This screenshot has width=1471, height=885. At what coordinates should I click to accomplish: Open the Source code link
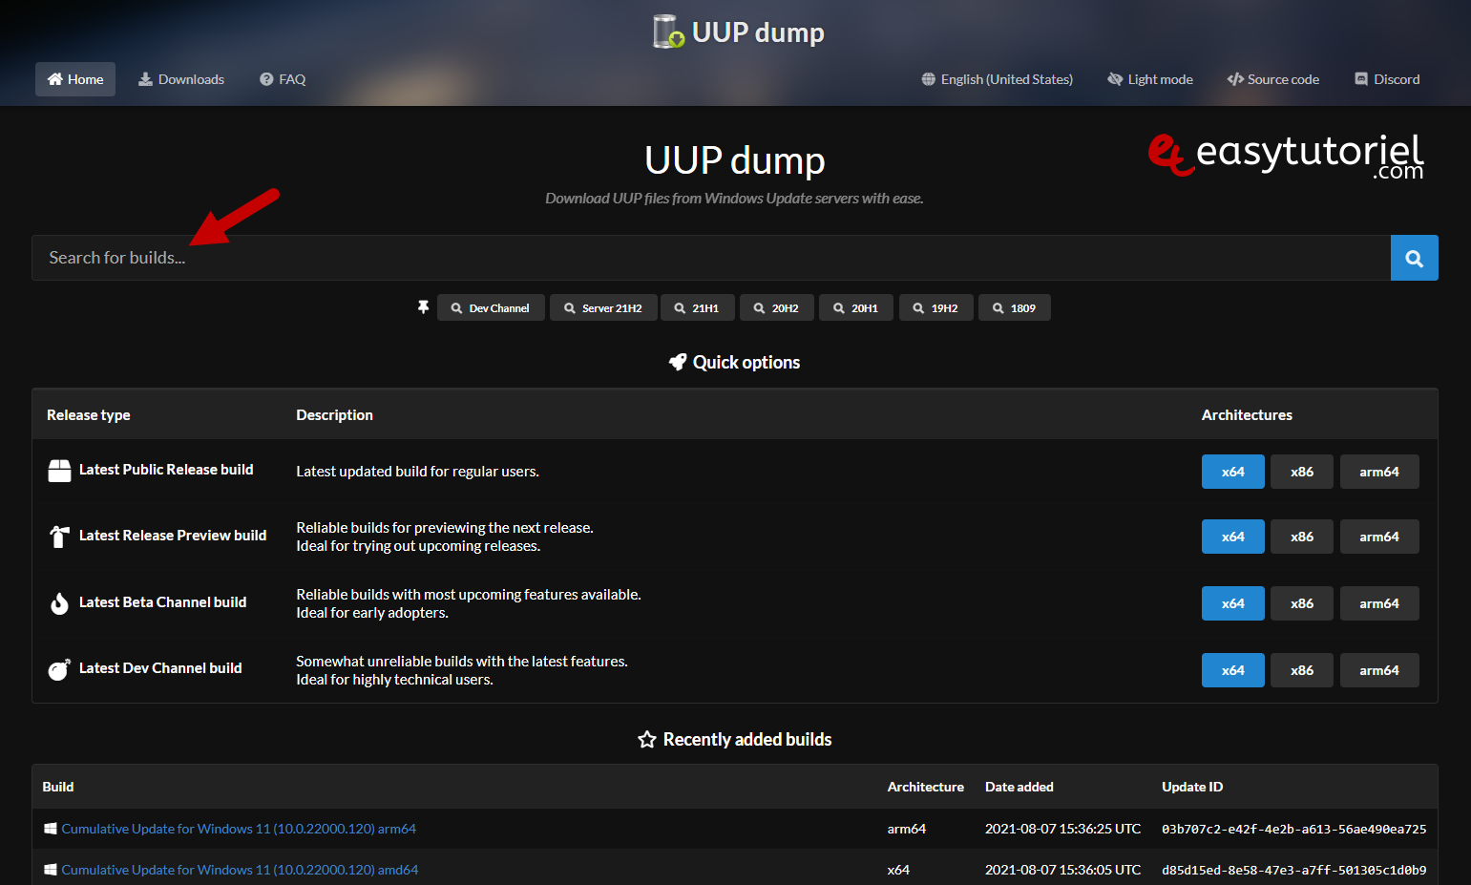pyautogui.click(x=1273, y=79)
